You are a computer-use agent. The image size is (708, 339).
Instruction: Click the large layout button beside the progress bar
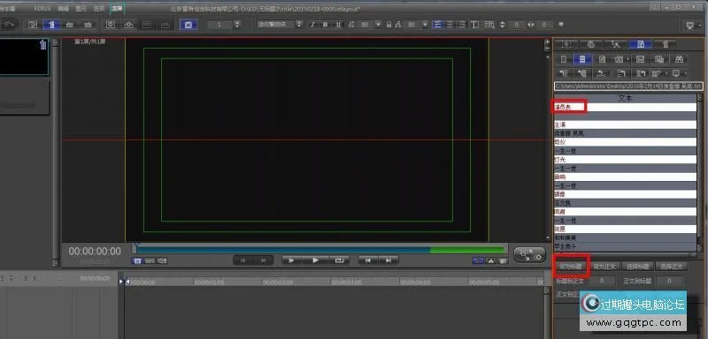(x=529, y=255)
